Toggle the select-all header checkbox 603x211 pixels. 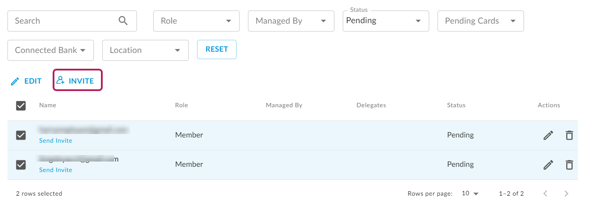21,105
